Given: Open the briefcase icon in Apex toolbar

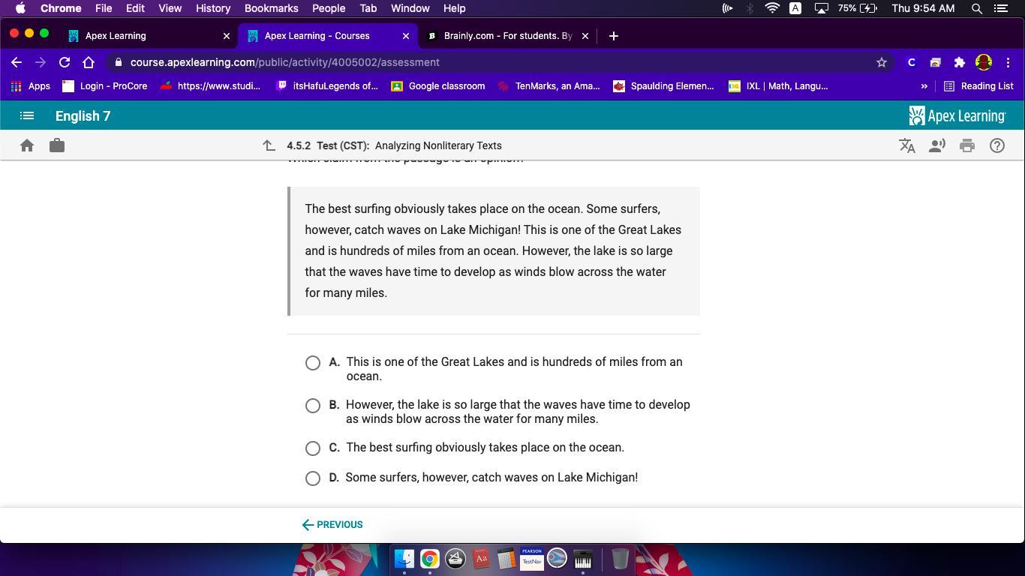Looking at the screenshot, I should point(57,145).
